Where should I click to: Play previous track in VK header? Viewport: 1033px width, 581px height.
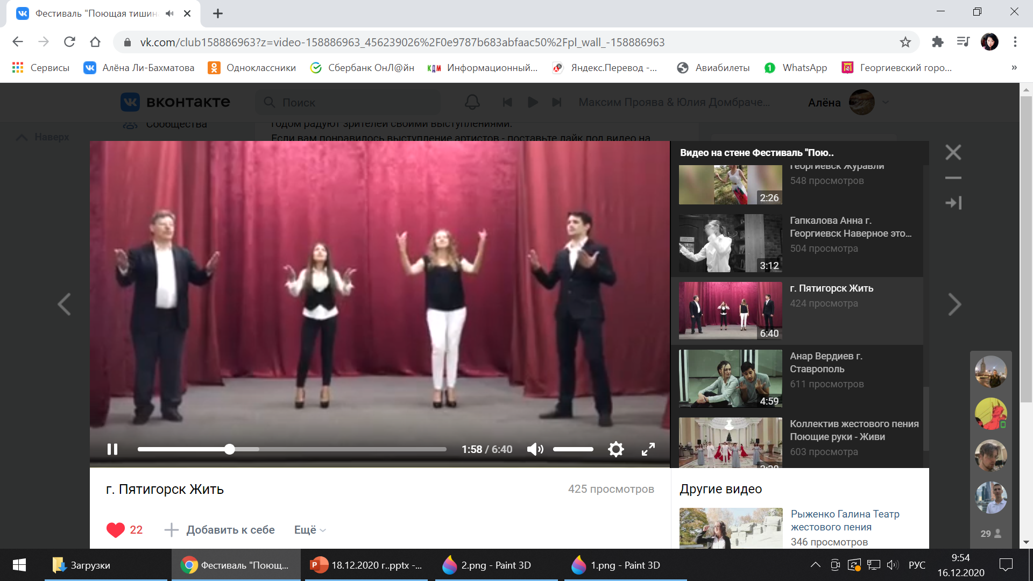click(x=507, y=102)
